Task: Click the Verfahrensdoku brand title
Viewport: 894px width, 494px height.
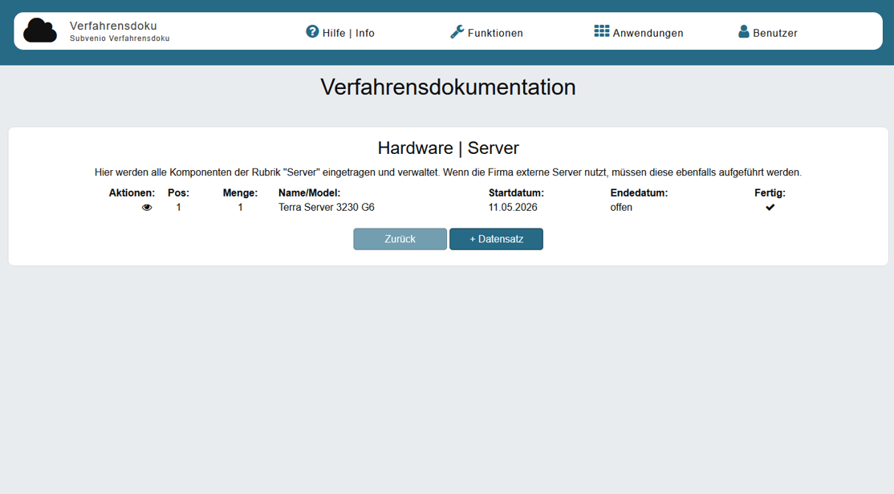Action: pos(113,26)
